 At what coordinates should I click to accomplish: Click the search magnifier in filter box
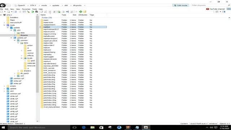229,5
